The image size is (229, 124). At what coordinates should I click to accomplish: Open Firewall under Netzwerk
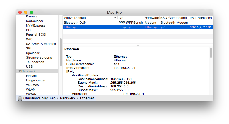pos(32,76)
